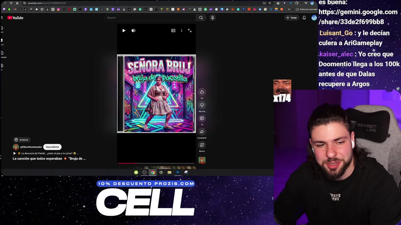Open the Chrome profile avatar
401x225 pixels.
(x=312, y=3)
